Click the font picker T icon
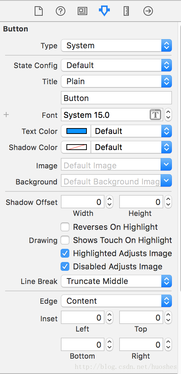181x374 pixels. (x=155, y=115)
